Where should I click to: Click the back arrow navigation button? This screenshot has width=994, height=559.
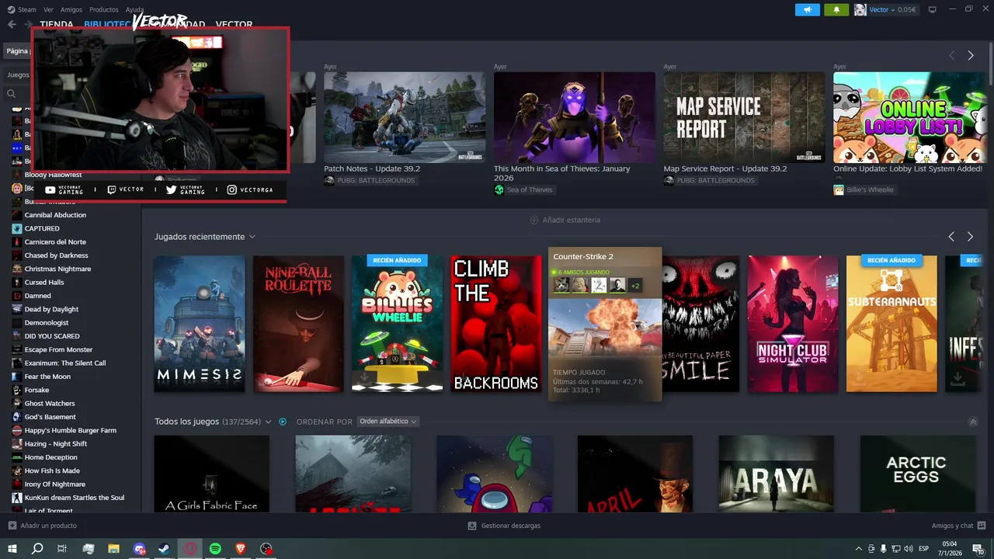[x=12, y=24]
